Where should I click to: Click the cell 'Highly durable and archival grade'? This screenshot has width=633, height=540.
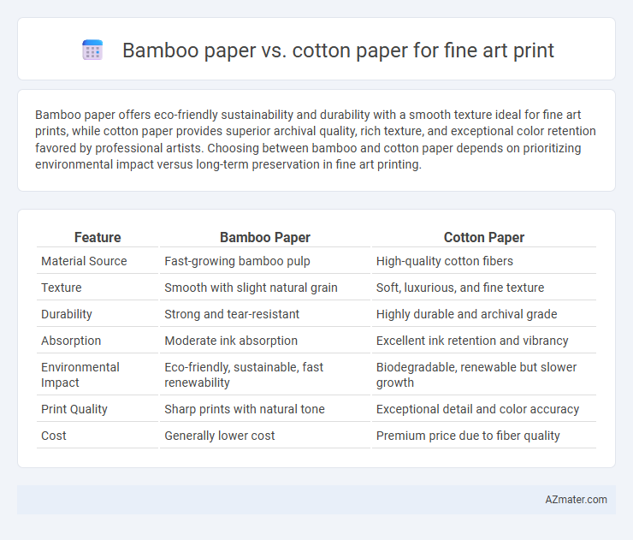(x=466, y=314)
